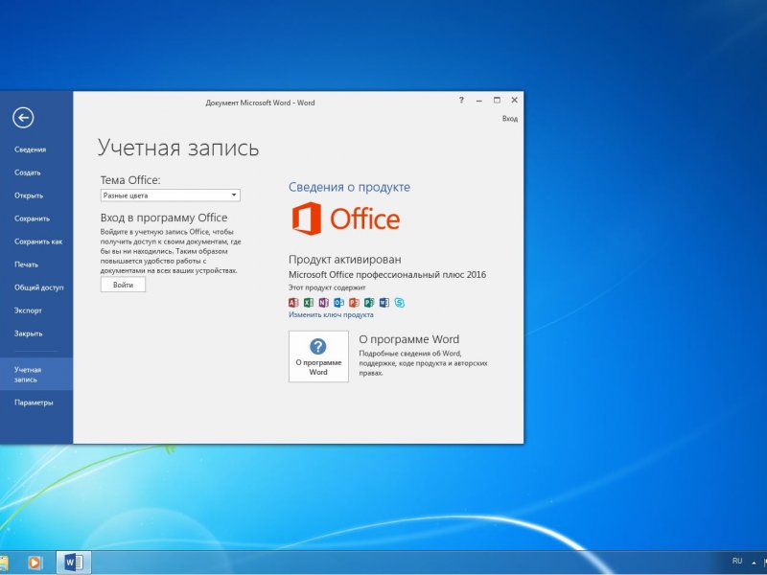Click the Вход link at top right
This screenshot has width=767, height=575.
click(x=510, y=119)
